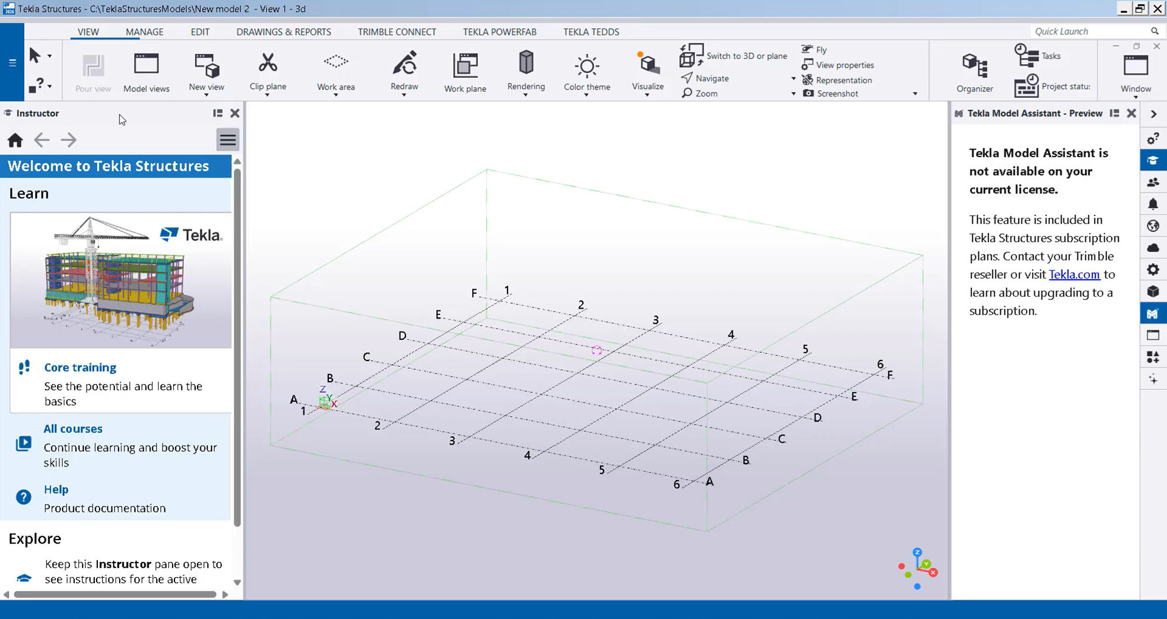Image resolution: width=1167 pixels, height=619 pixels.
Task: Click the help question-mark tool icon
Action: click(x=35, y=86)
